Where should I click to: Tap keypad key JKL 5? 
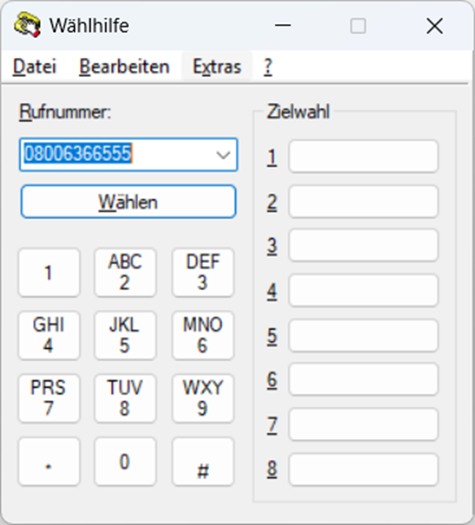125,336
